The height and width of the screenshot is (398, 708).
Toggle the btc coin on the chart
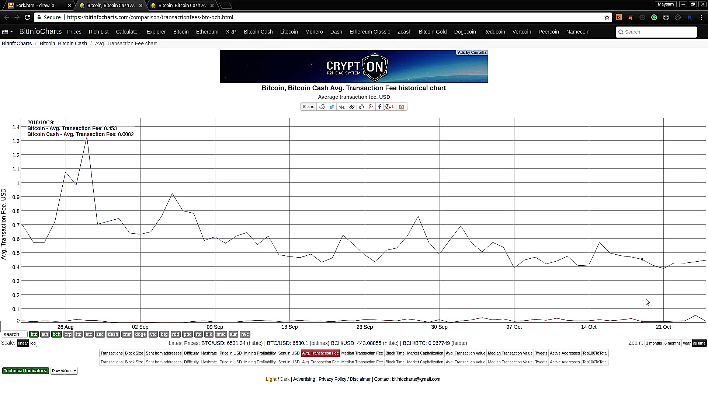[x=34, y=335]
